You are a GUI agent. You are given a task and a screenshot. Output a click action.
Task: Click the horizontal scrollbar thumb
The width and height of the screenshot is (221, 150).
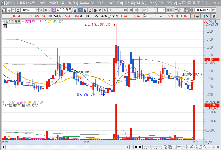click(x=107, y=147)
